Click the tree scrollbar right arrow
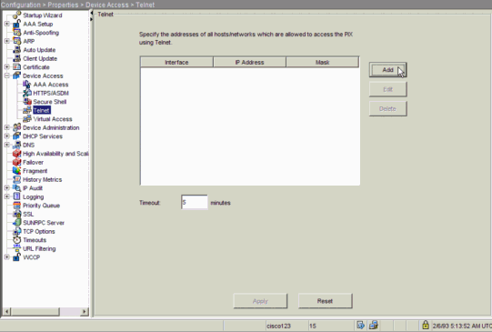The width and height of the screenshot is (492, 332). click(x=84, y=312)
